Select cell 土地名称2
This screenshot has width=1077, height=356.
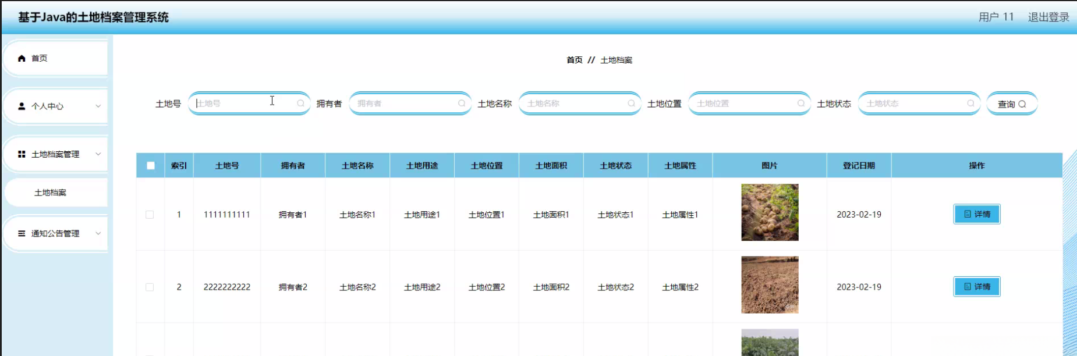[x=357, y=287]
